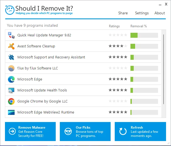Click the Microsoft Edge icon
The height and width of the screenshot is (146, 171).
[11, 79]
